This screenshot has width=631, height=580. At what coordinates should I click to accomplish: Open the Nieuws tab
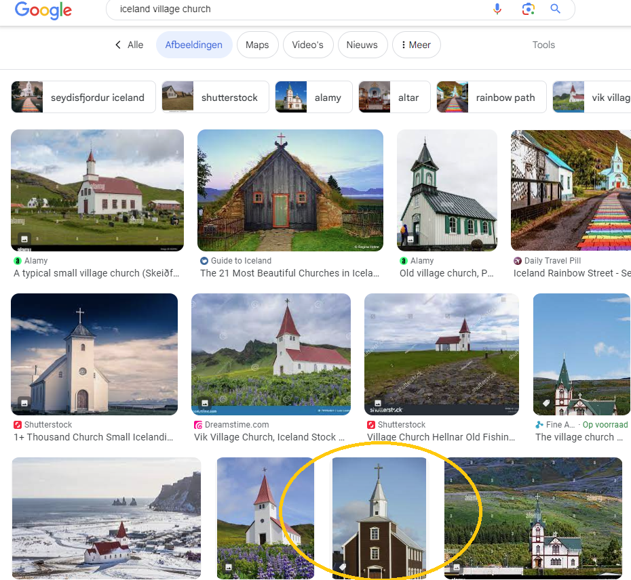click(x=362, y=45)
